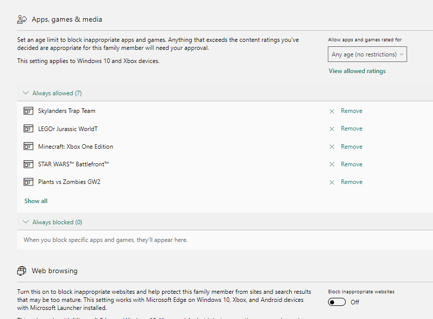Screen dimensions: 433x319
Task: Click the X icon for Minecraft: Xbox One Edition
Action: (332, 147)
